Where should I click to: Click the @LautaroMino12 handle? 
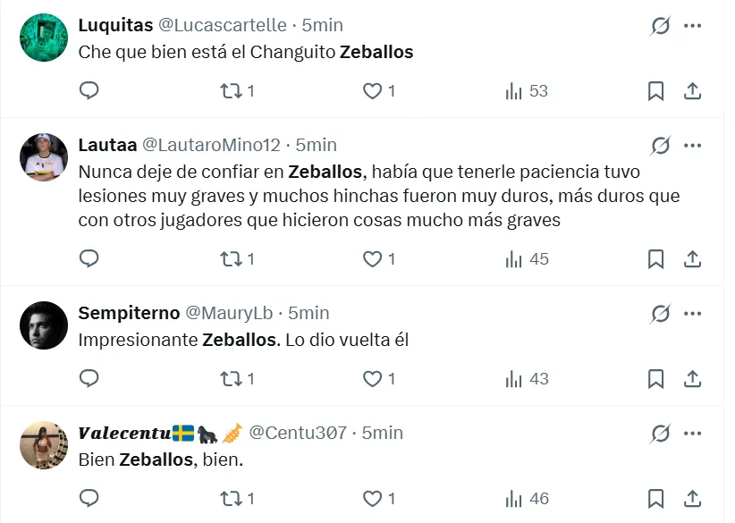211,145
